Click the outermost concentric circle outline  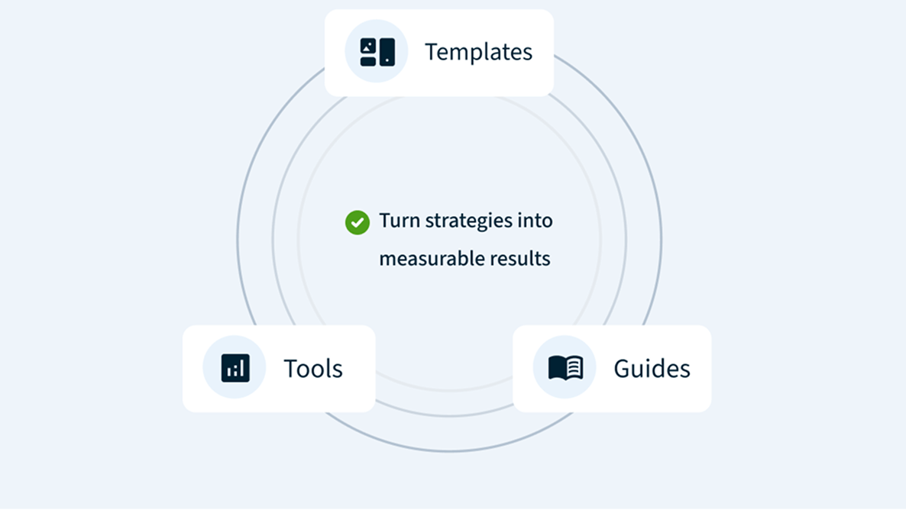(238, 241)
